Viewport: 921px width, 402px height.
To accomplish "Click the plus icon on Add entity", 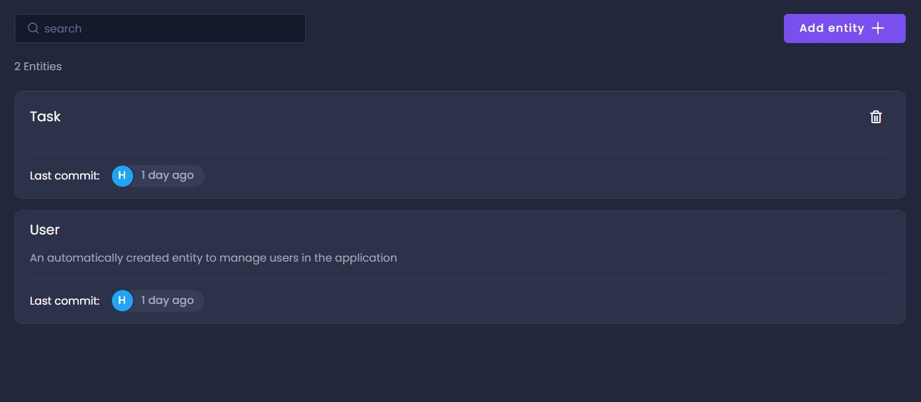I will point(878,28).
